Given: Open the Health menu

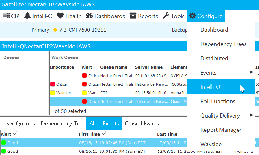Looking at the screenshot, I should pyautogui.click(x=69, y=16).
